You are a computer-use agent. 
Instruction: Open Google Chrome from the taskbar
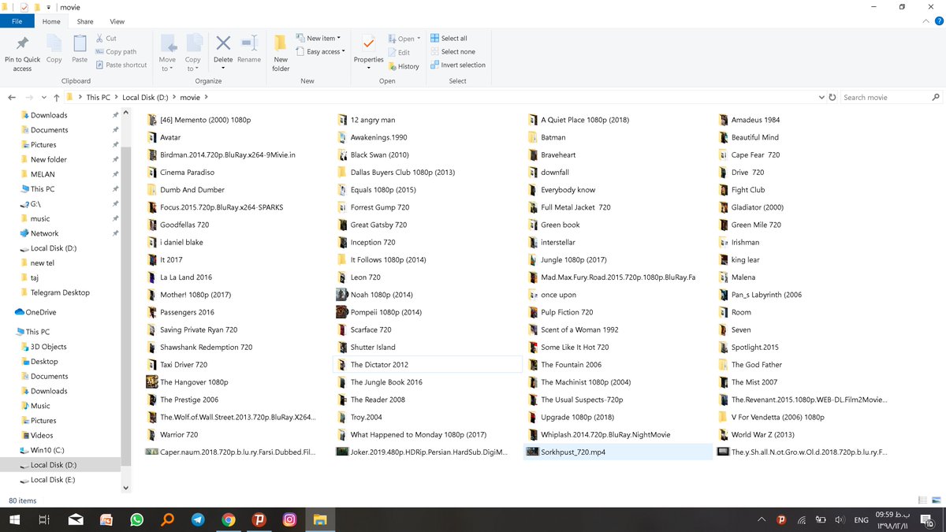coord(228,519)
